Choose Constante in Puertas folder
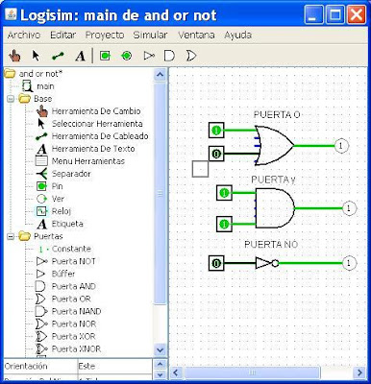 [71, 249]
